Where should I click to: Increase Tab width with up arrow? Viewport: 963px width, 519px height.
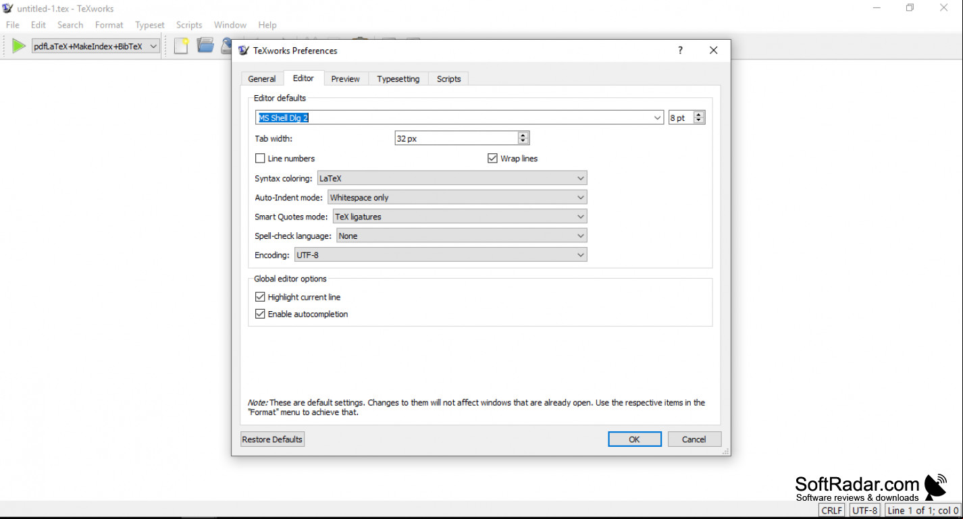523,135
